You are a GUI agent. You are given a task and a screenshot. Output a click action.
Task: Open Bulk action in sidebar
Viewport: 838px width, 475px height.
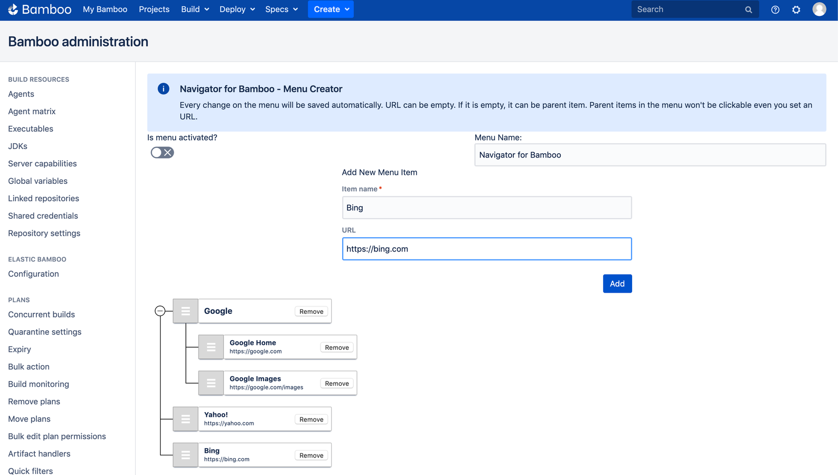coord(29,367)
